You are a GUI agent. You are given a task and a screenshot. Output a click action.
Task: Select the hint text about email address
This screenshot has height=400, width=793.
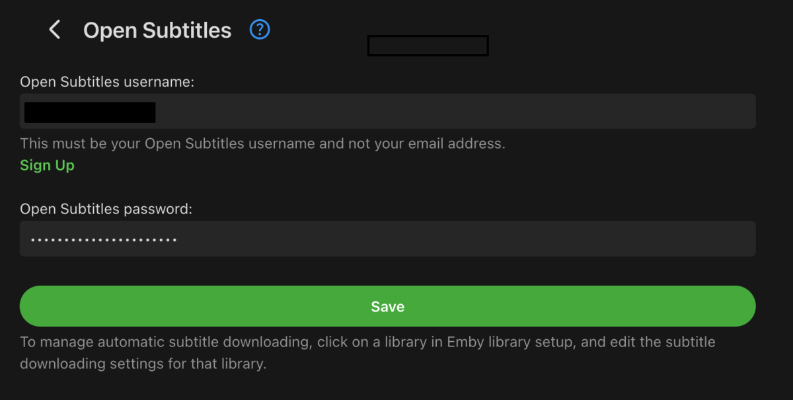click(x=262, y=143)
